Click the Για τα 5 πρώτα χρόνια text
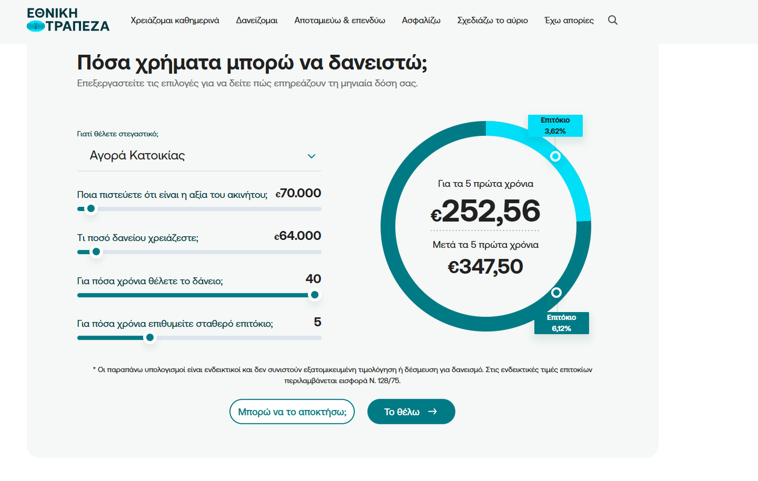 tap(485, 184)
